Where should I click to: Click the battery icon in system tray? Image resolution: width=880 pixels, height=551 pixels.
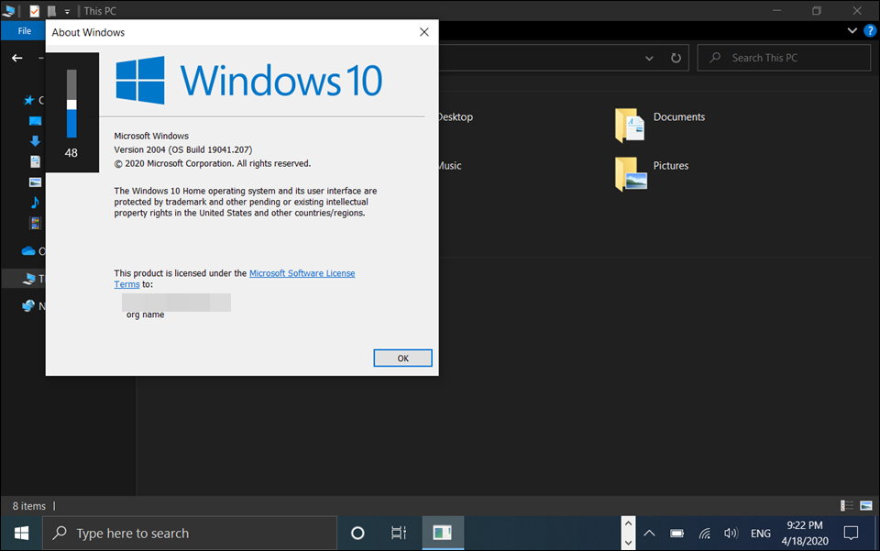click(676, 533)
